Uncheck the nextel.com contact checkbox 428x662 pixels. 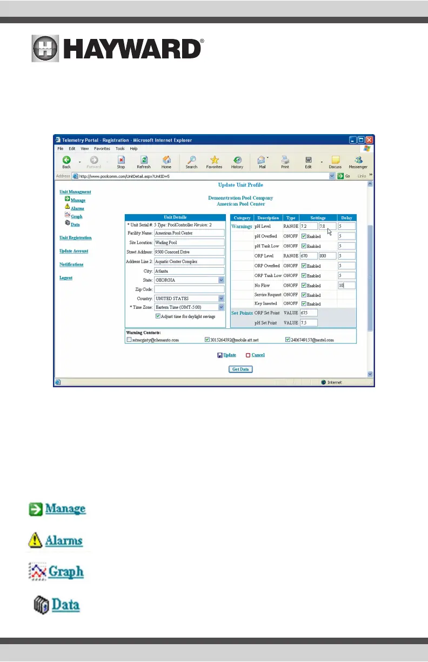pyautogui.click(x=287, y=340)
